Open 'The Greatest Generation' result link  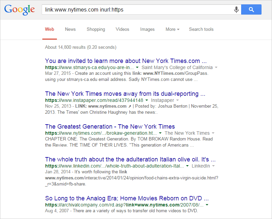pos(110,127)
